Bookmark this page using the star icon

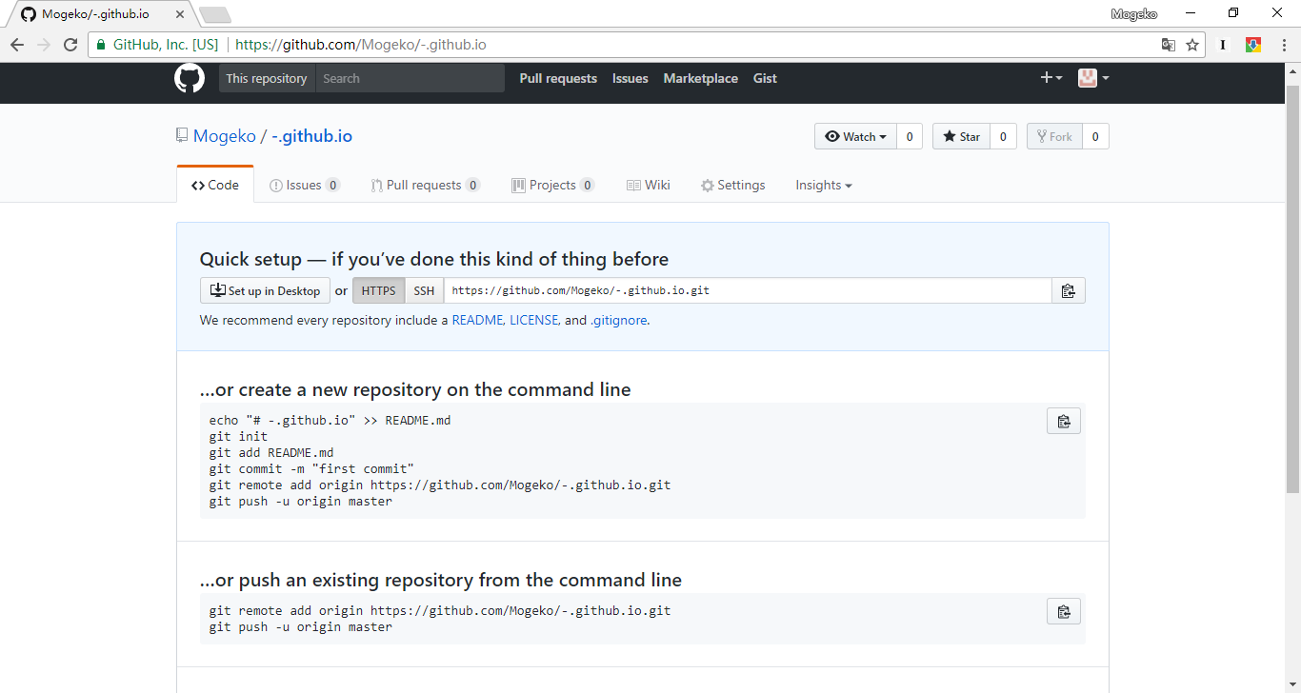(x=1192, y=45)
